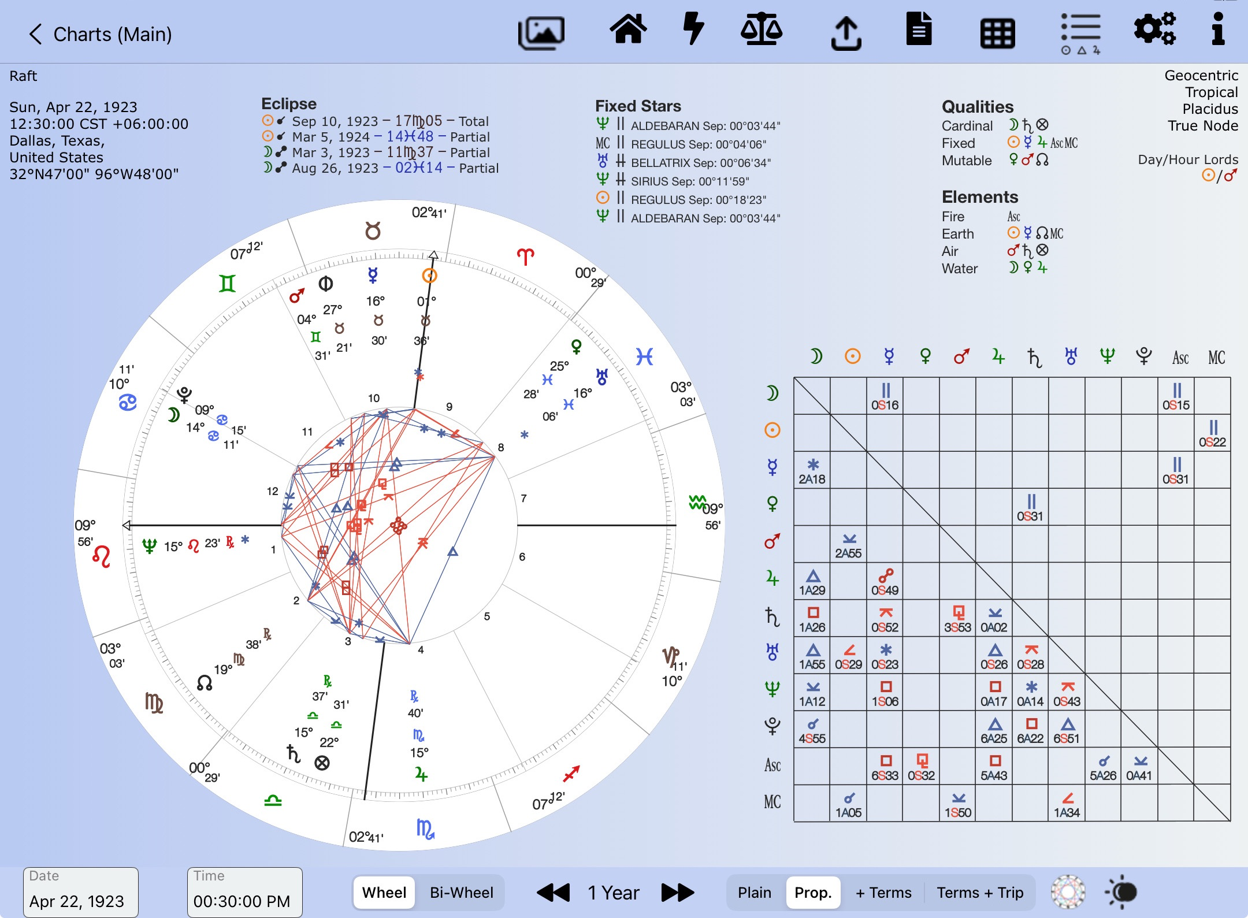The height and width of the screenshot is (918, 1248).
Task: Select the Plain display tab
Action: point(754,893)
